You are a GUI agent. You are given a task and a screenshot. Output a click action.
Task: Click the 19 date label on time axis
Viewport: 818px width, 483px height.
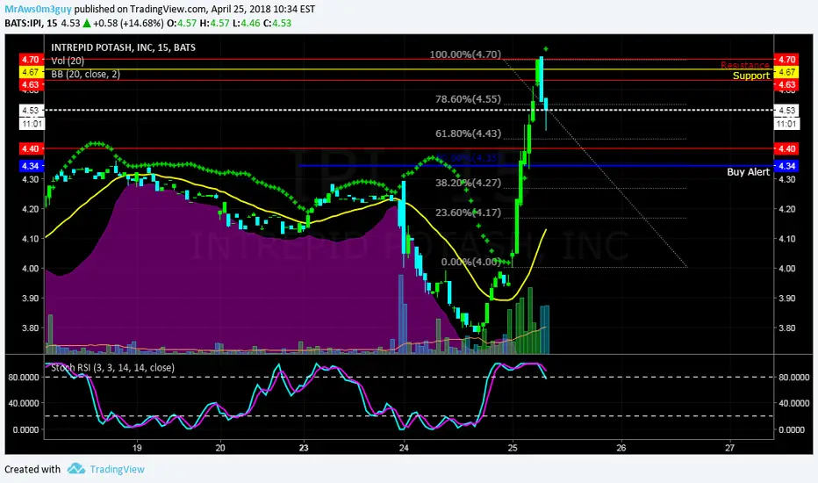(137, 448)
